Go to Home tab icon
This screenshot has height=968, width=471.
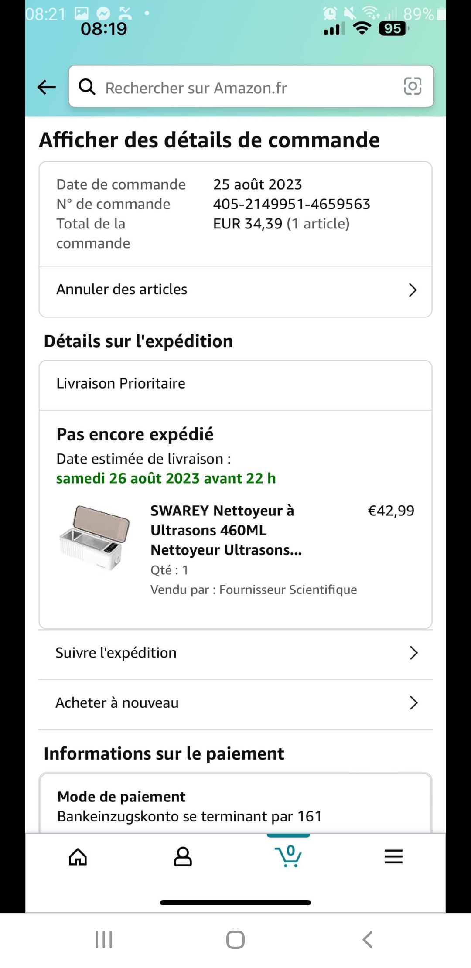tap(78, 857)
